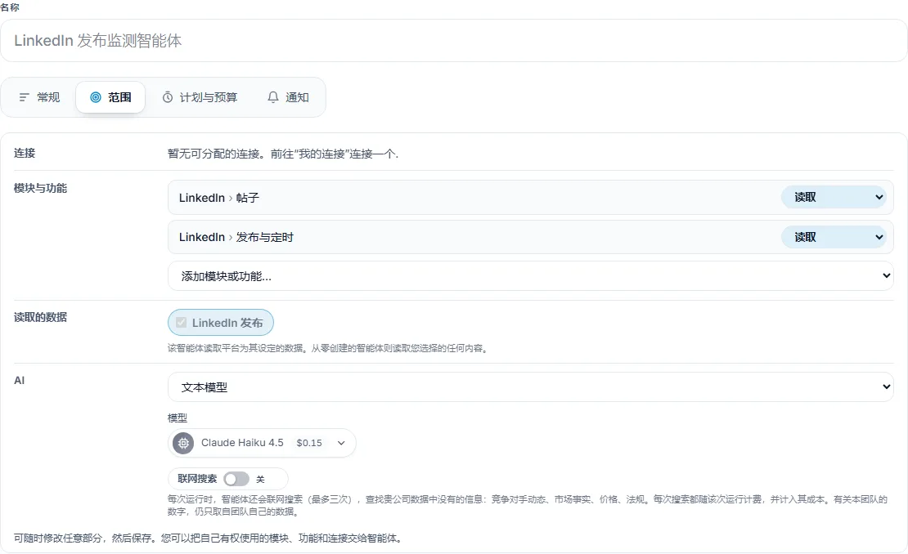Image resolution: width=908 pixels, height=554 pixels.
Task: Click the 模块与功能 section label
Action: click(x=41, y=188)
